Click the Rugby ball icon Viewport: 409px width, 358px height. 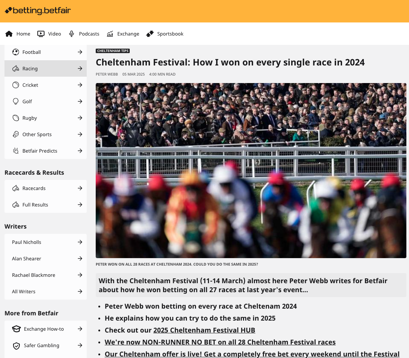[16, 118]
